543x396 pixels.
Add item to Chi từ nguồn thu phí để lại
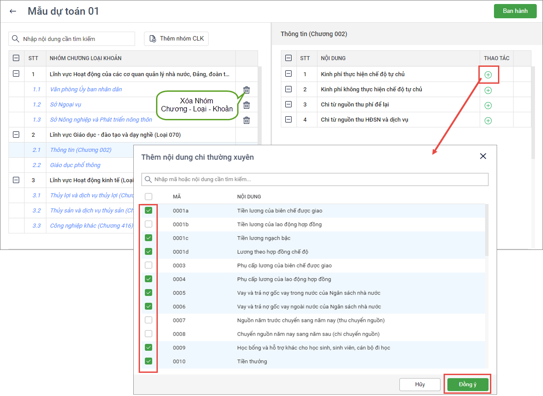488,106
